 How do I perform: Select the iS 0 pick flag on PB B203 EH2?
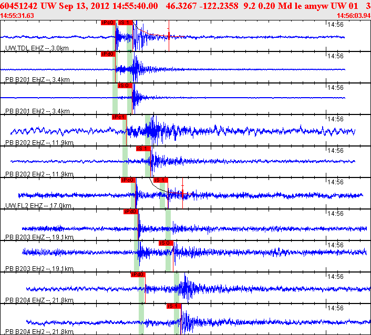coord(166,243)
